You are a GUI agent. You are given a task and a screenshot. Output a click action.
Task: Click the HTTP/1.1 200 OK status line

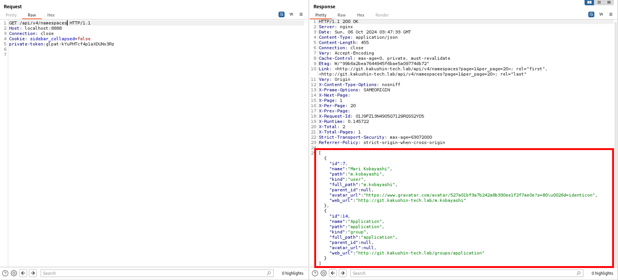(338, 21)
